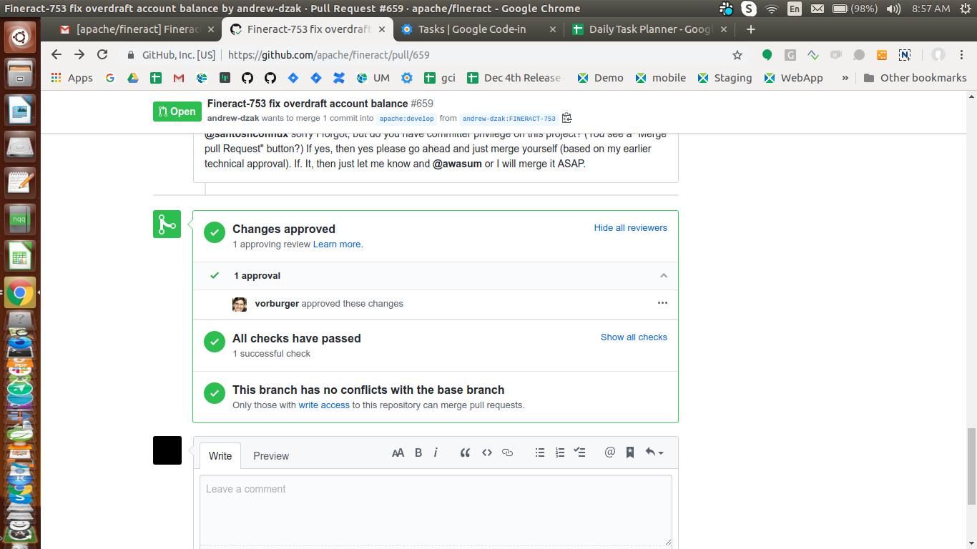Copy branch name with clipboard icon
977x549 pixels.
tap(567, 118)
